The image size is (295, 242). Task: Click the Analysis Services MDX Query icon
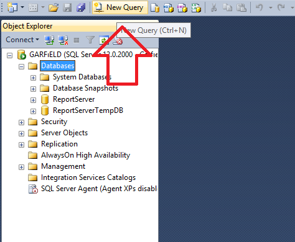click(x=169, y=7)
